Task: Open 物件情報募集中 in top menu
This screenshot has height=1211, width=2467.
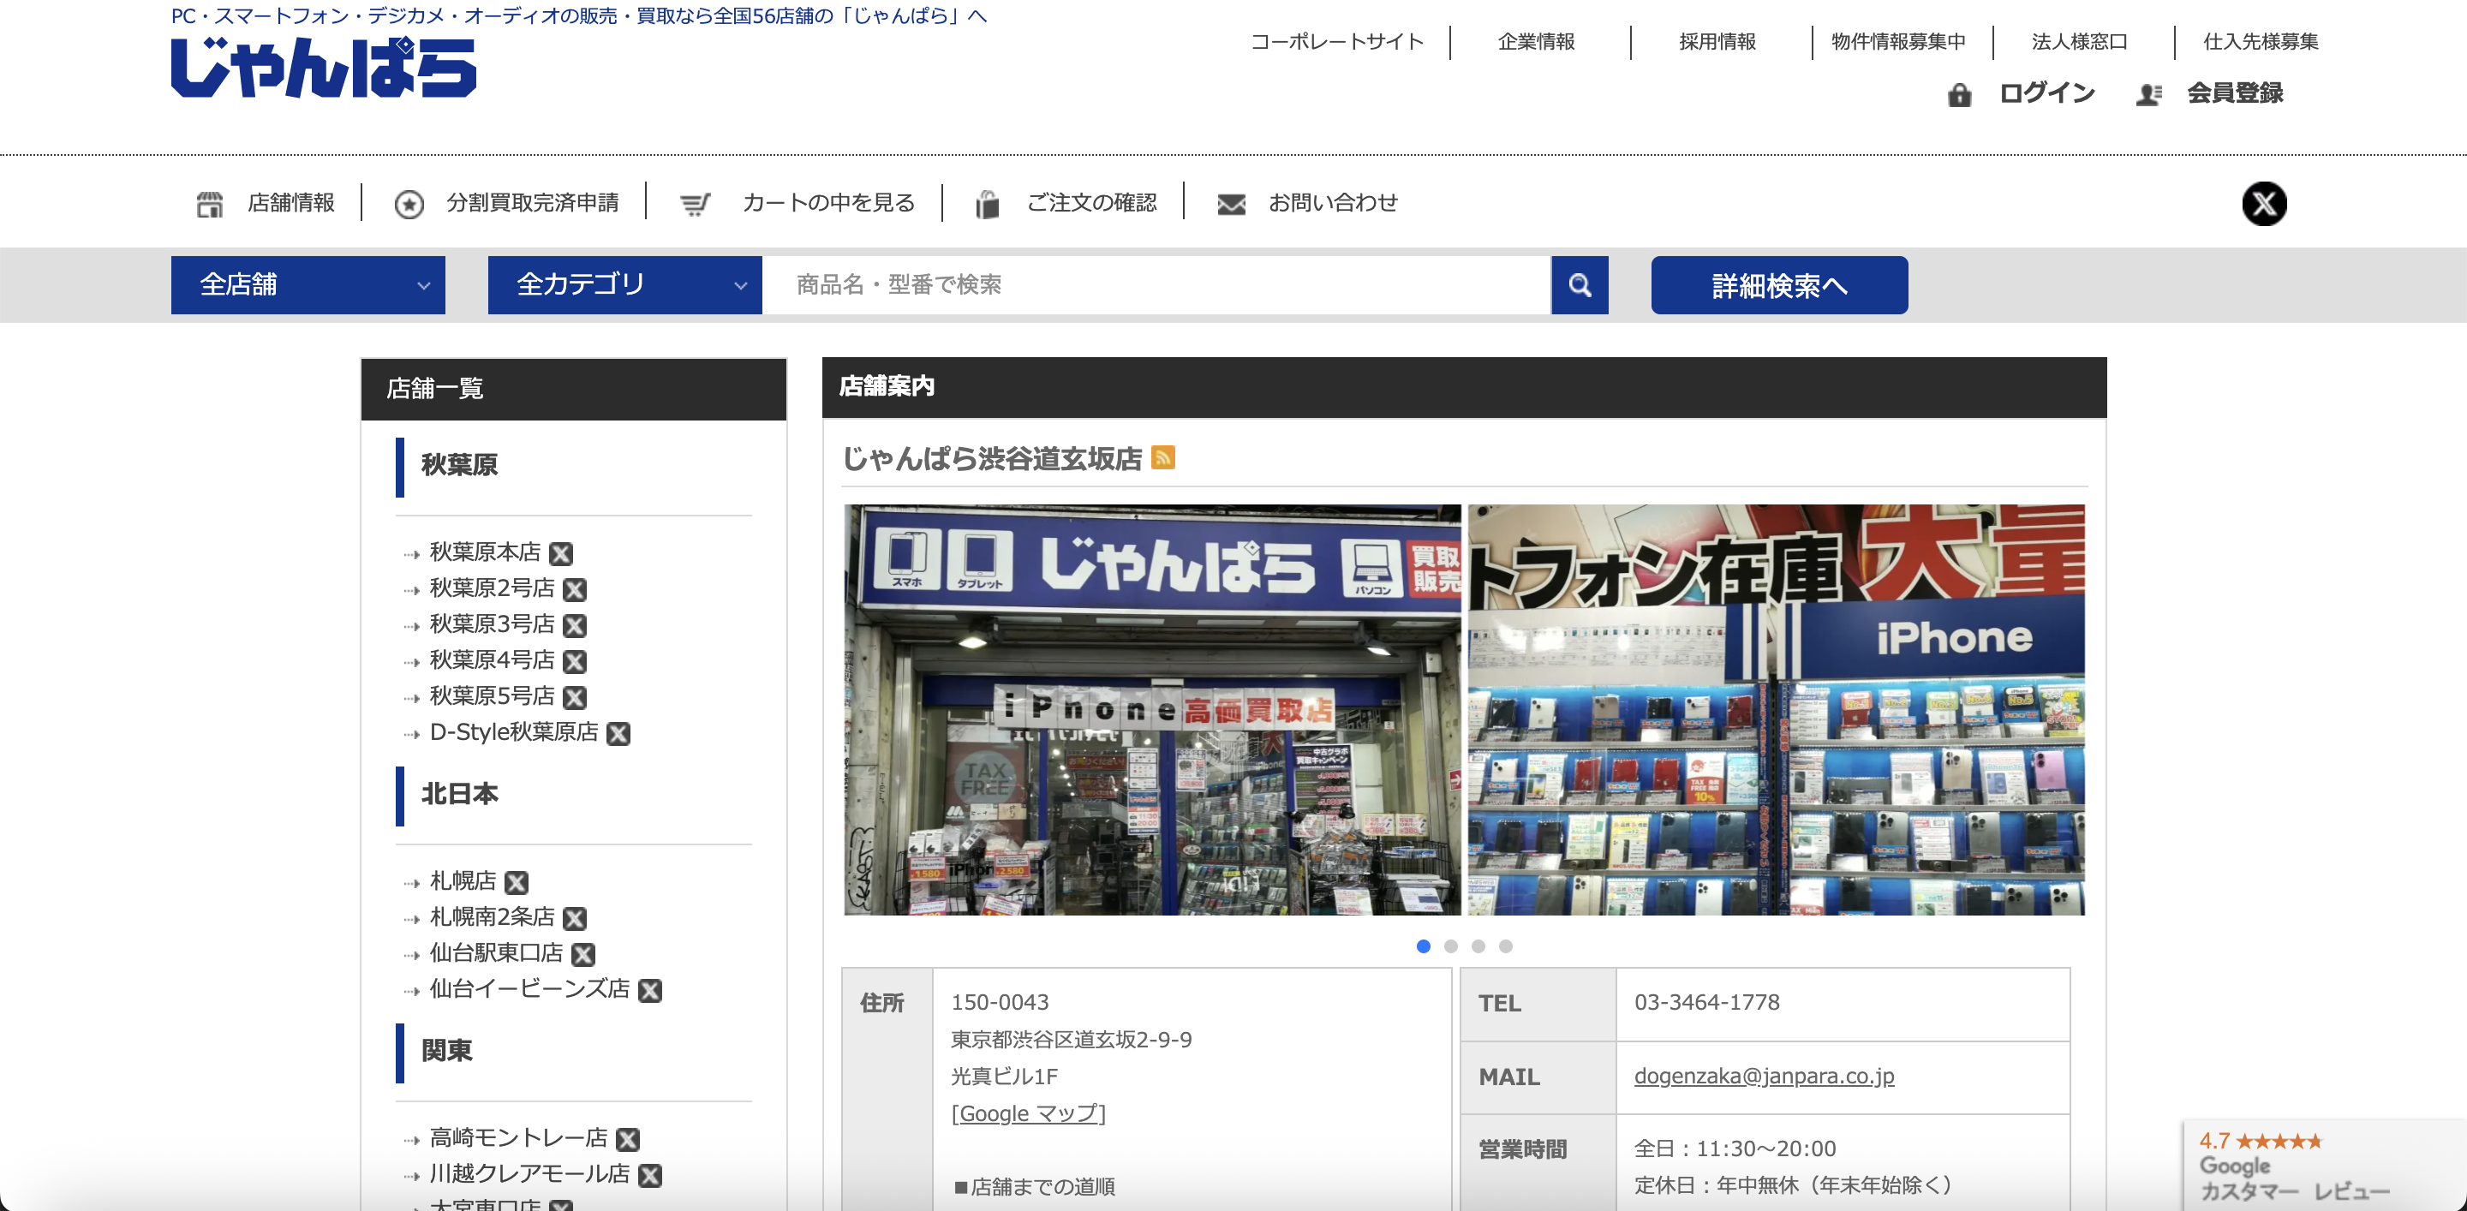Action: point(1897,41)
